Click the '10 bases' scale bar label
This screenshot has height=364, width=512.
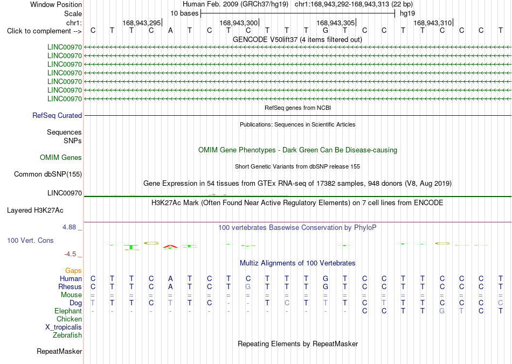point(184,13)
